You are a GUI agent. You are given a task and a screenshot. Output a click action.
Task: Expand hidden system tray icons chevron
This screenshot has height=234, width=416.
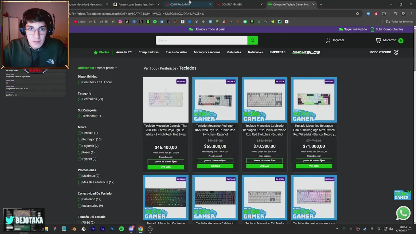(337, 229)
